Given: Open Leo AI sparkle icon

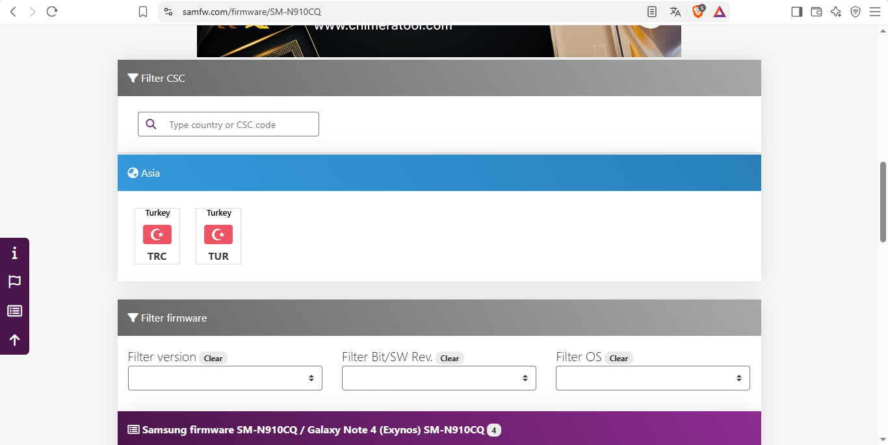Looking at the screenshot, I should (x=836, y=12).
